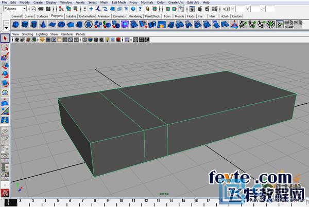Activate the Lasso select tool
This screenshot has height=207, width=309.
click(x=5, y=47)
